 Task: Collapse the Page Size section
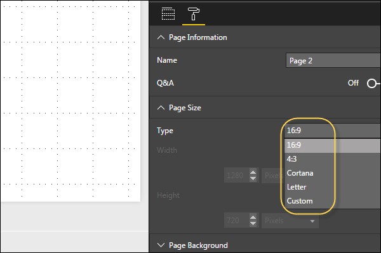pos(161,108)
